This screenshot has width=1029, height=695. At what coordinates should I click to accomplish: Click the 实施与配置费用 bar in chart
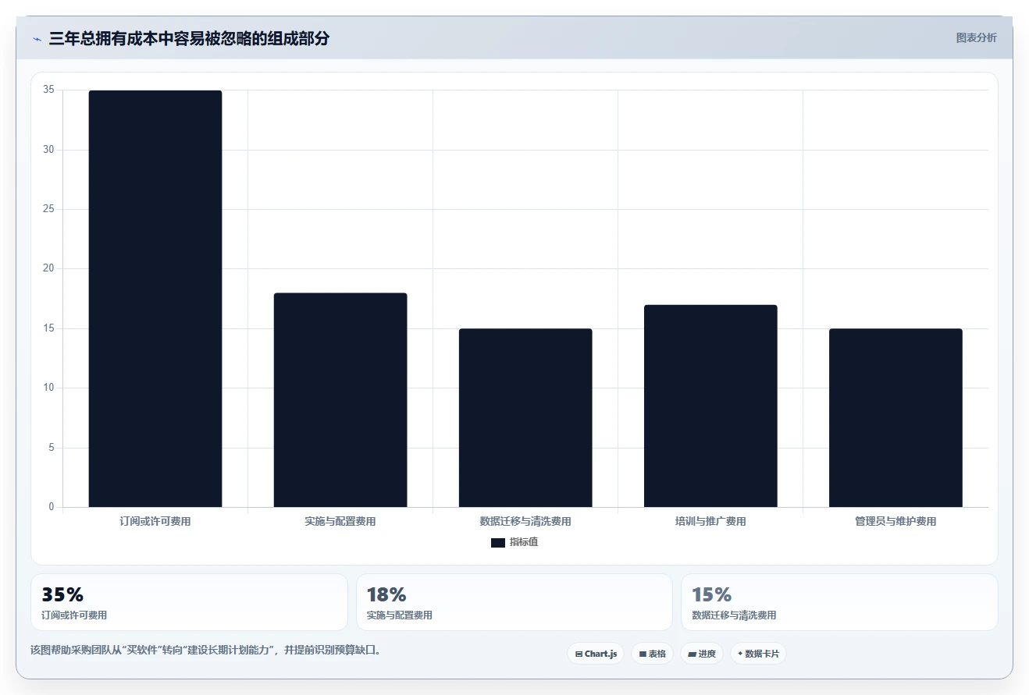340,400
